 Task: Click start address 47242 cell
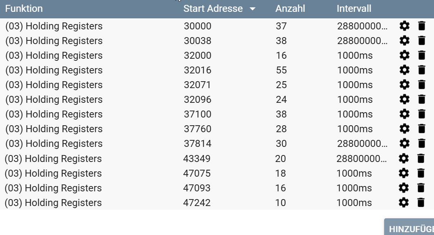[197, 203]
